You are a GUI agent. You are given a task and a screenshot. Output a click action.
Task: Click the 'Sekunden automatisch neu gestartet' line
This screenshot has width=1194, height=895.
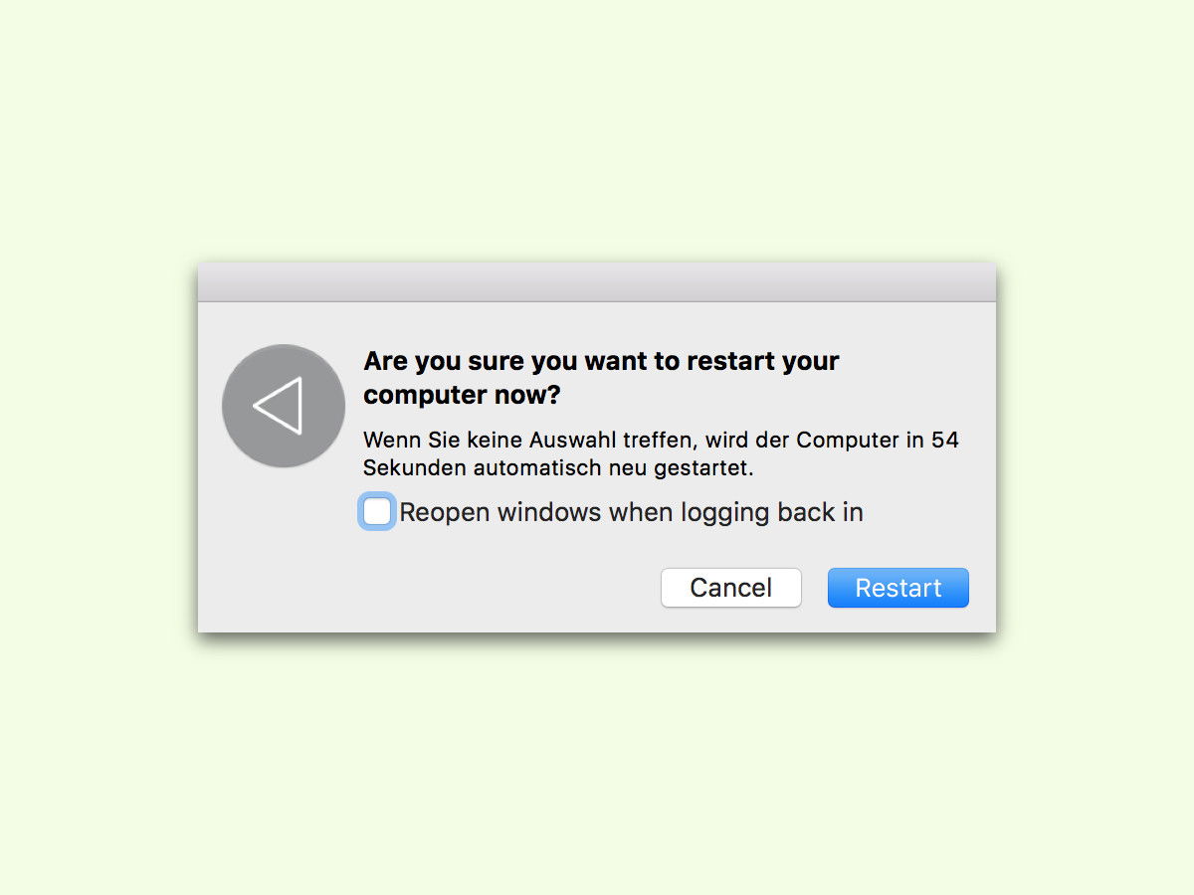(x=558, y=467)
